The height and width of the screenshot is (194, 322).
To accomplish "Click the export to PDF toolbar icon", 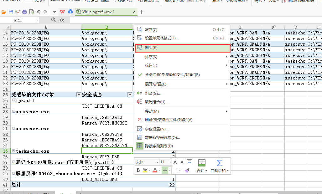I will [18, 12].
